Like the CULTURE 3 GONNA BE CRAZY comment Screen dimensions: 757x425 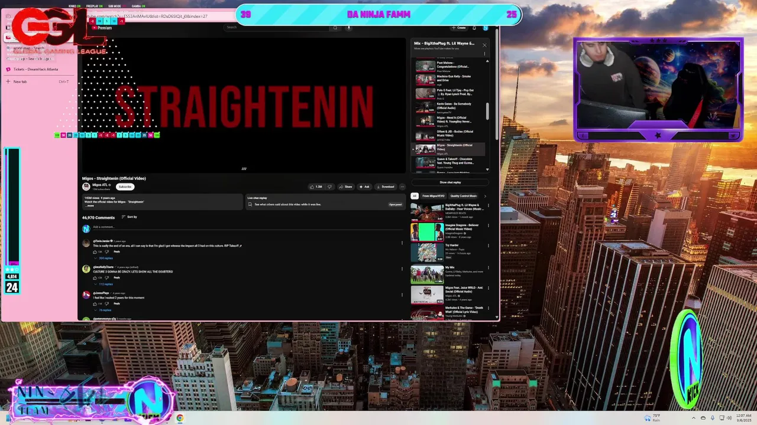tap(95, 277)
